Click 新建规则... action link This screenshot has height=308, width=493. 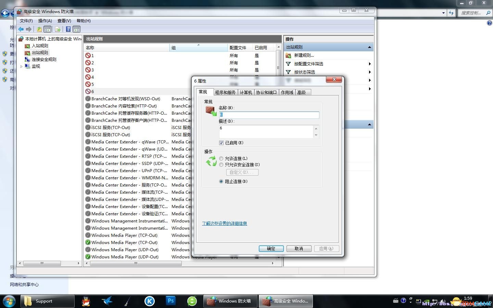pos(304,55)
